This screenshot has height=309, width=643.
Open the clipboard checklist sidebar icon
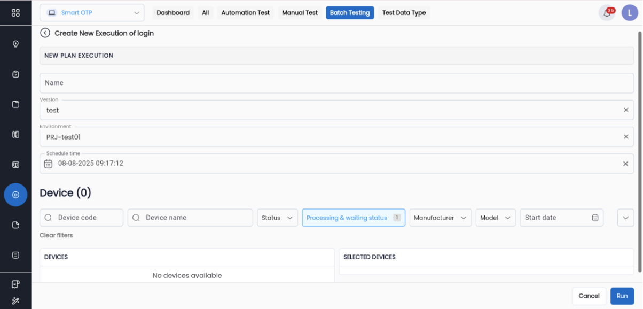[x=15, y=74]
